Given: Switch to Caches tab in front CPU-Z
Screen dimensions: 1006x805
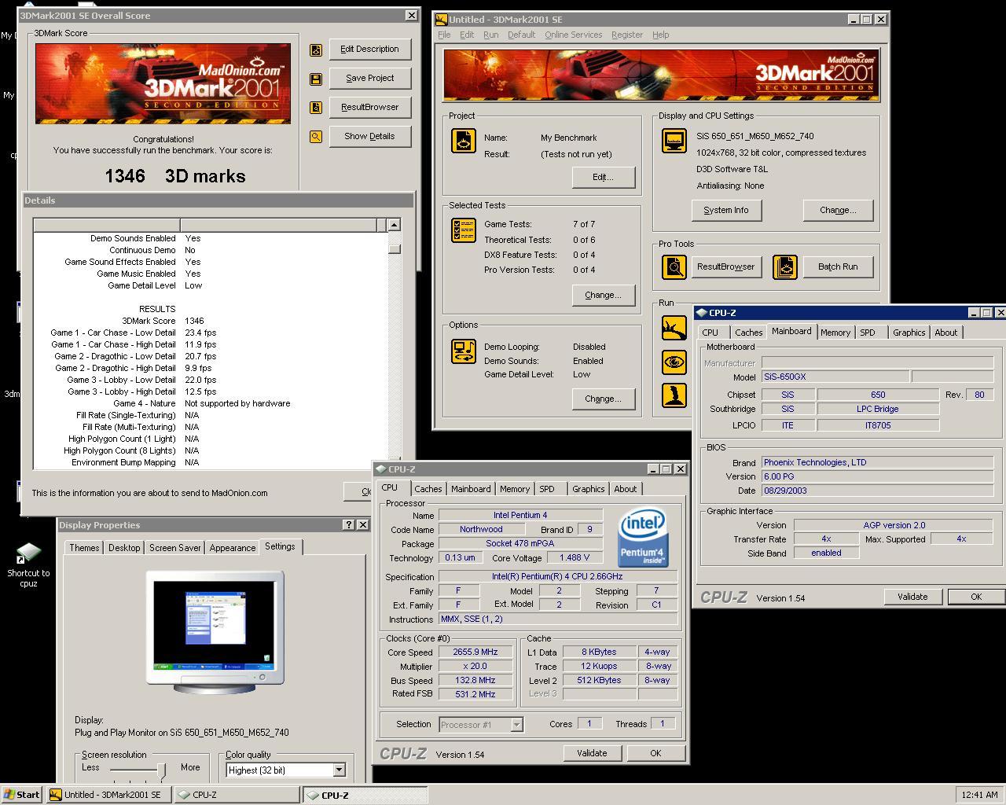Looking at the screenshot, I should [x=428, y=489].
